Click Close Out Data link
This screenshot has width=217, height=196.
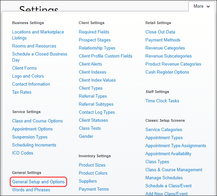160,32
